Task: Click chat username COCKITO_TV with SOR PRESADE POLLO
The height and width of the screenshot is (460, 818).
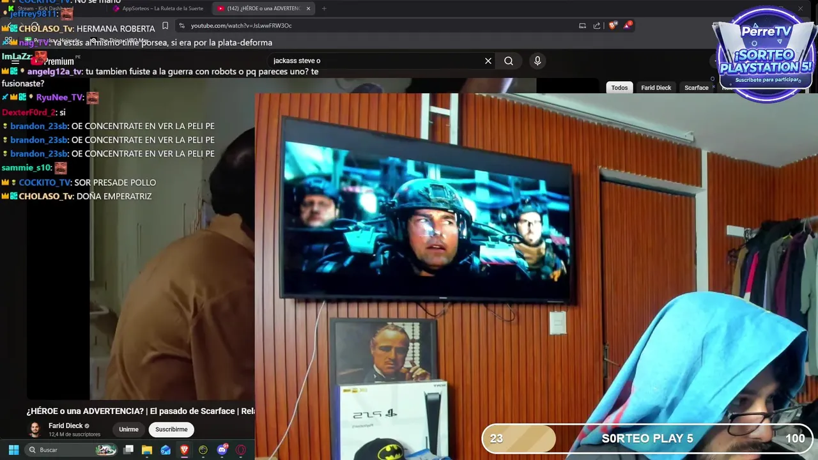Action: pos(45,182)
